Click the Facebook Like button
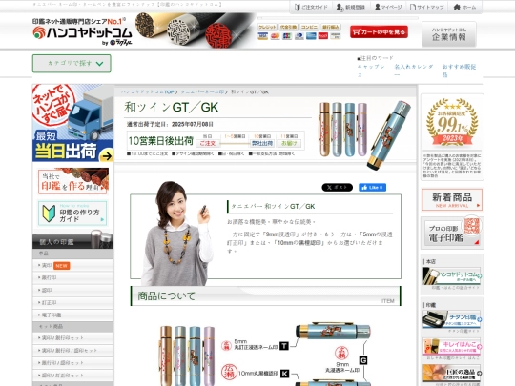515x386 pixels. (372, 188)
